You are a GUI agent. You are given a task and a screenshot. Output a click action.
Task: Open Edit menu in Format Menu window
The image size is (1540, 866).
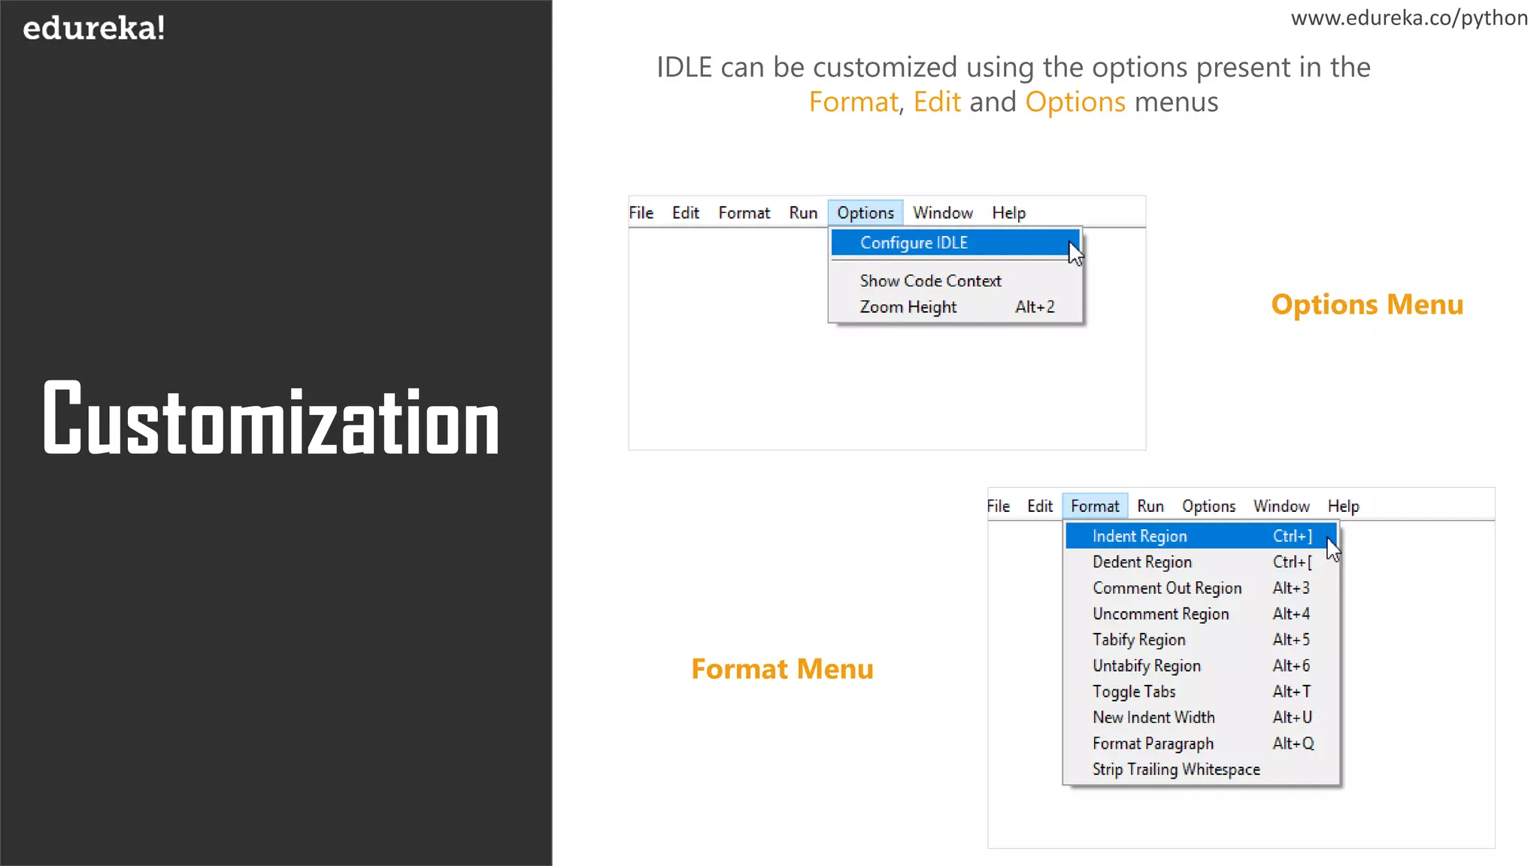[x=1040, y=506]
